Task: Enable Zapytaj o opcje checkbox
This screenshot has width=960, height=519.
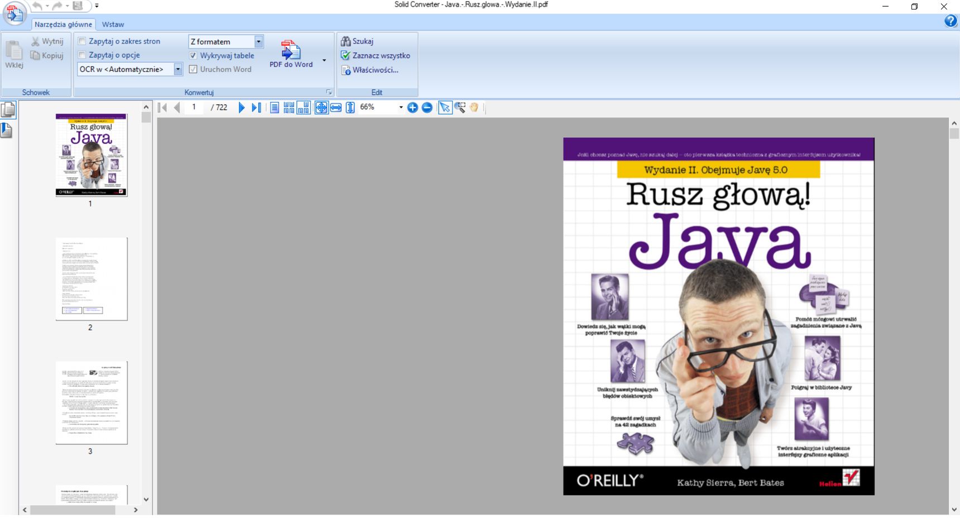Action: coord(82,55)
